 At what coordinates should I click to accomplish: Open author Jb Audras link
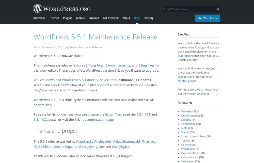[x=72, y=47]
